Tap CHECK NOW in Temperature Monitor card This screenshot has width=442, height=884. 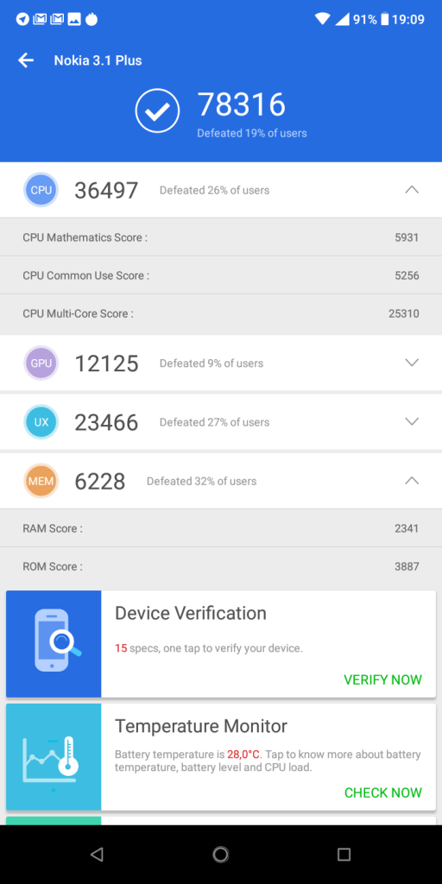[382, 792]
